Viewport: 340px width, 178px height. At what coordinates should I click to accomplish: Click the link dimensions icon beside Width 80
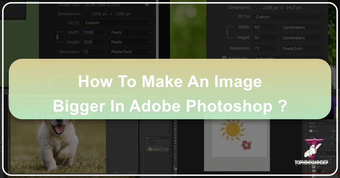pos(228,32)
